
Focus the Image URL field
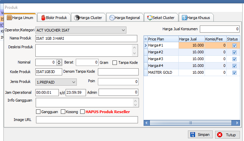(87, 120)
